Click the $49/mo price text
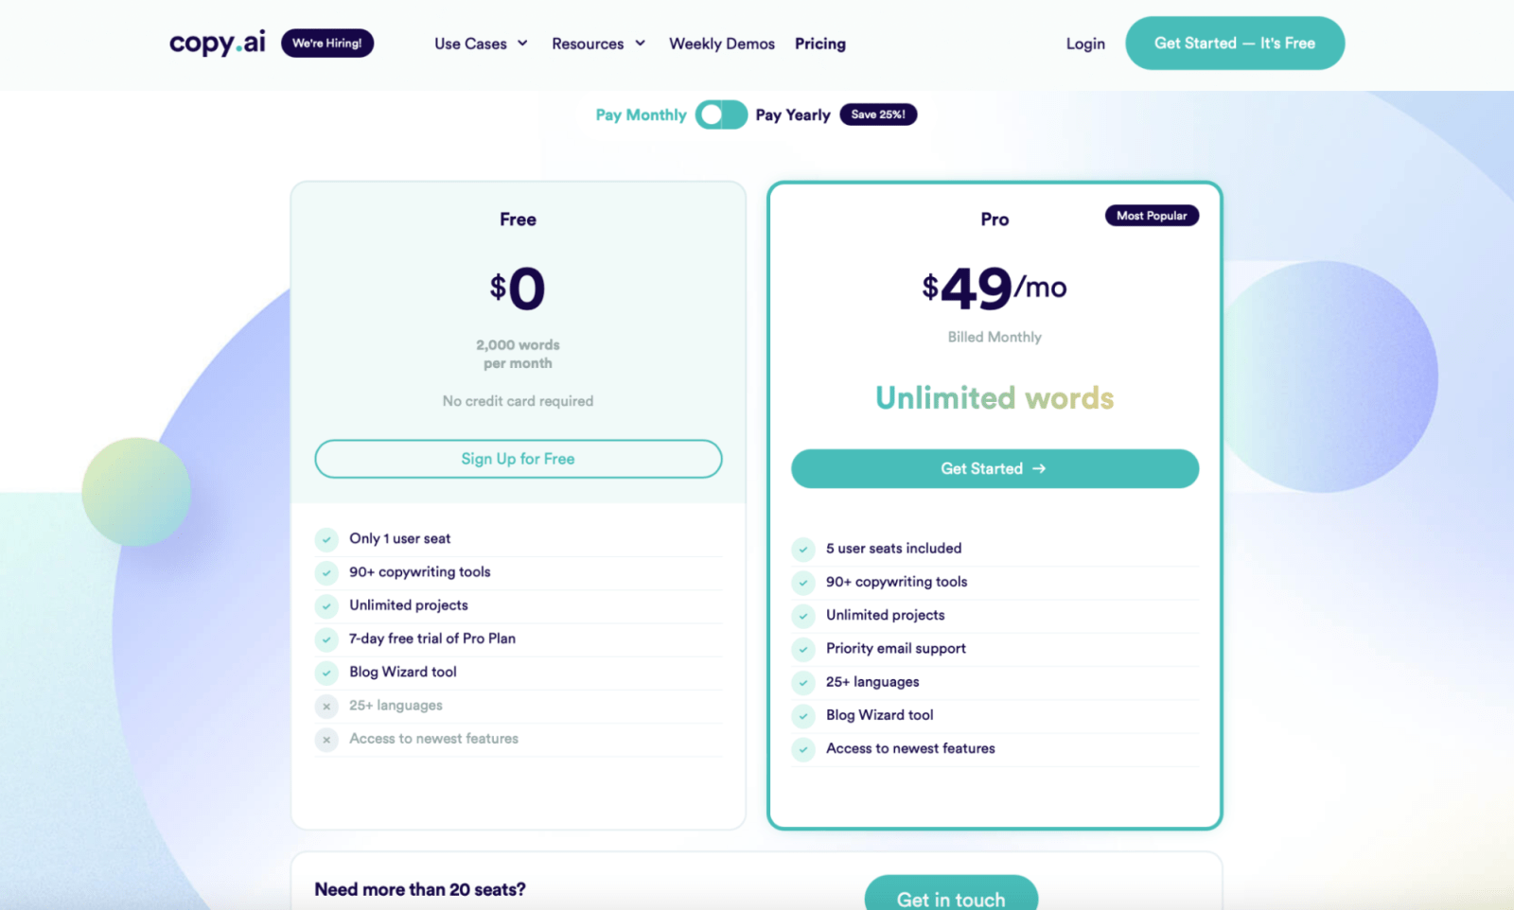Screen dimensions: 1514x910 click(x=995, y=288)
